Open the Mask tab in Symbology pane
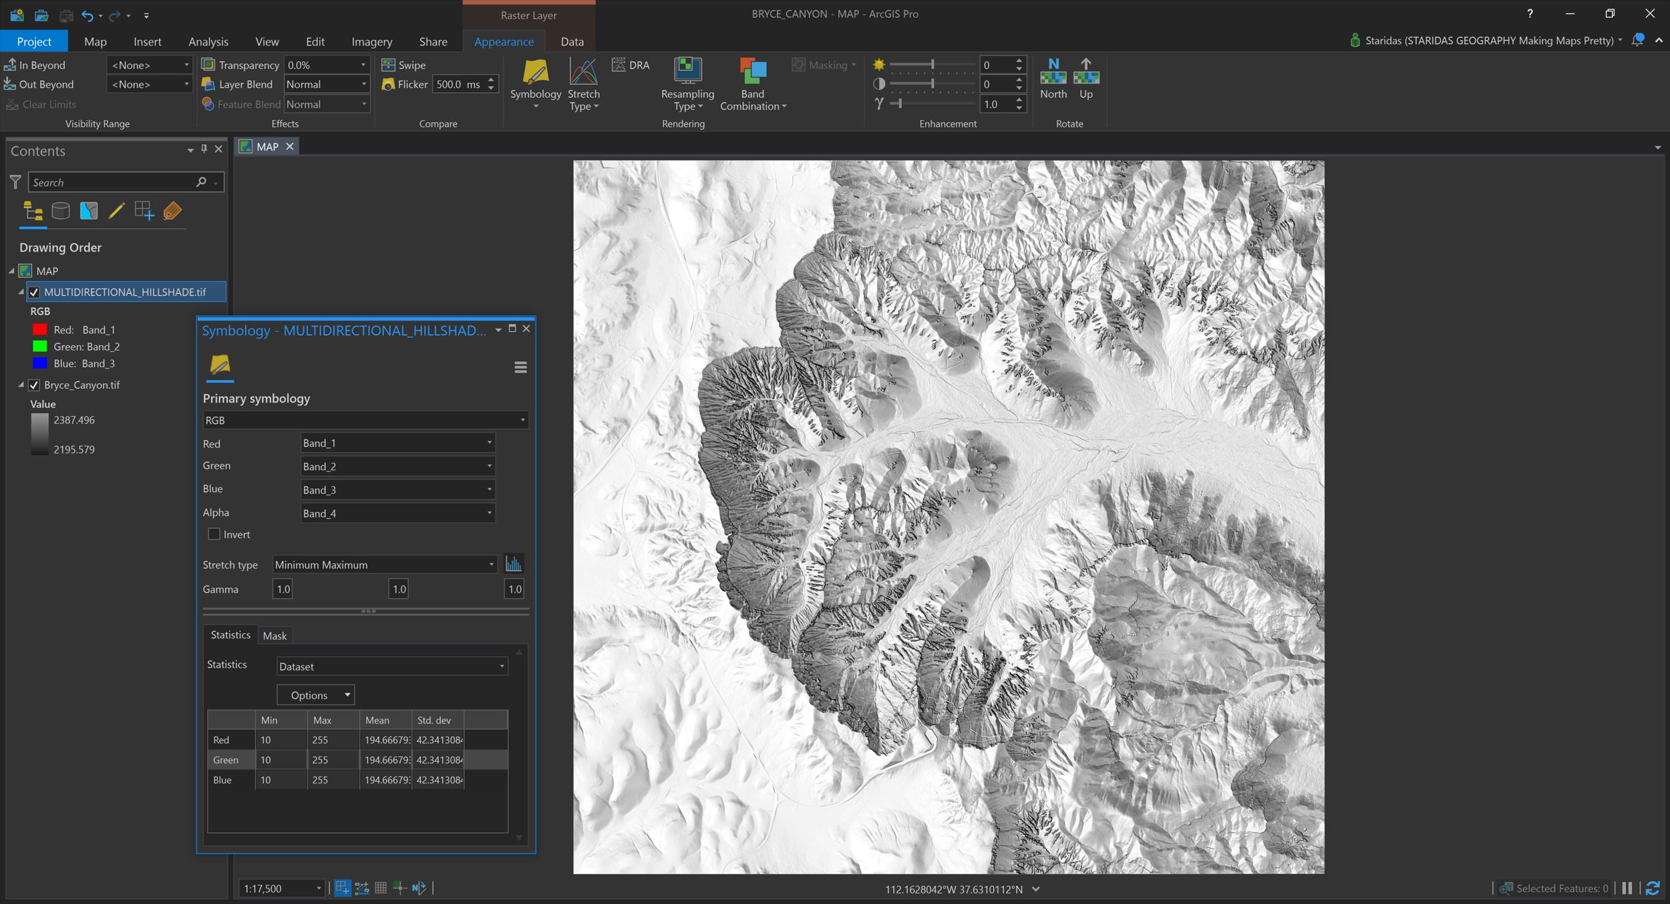This screenshot has width=1670, height=904. 275,635
